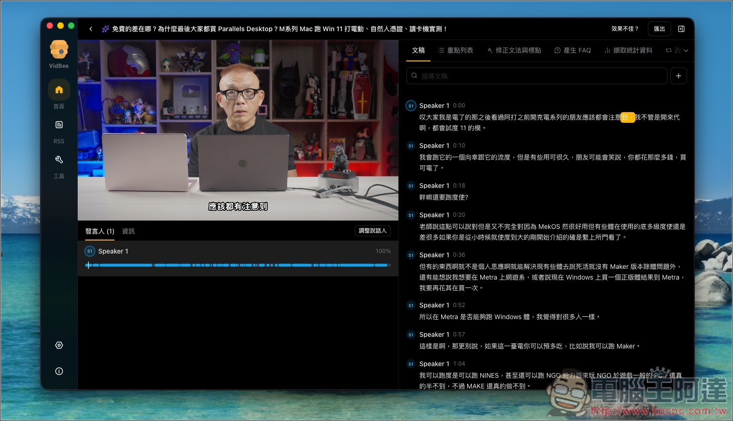Click the 效果不佳？ feedback link
The width and height of the screenshot is (733, 421).
tap(625, 29)
